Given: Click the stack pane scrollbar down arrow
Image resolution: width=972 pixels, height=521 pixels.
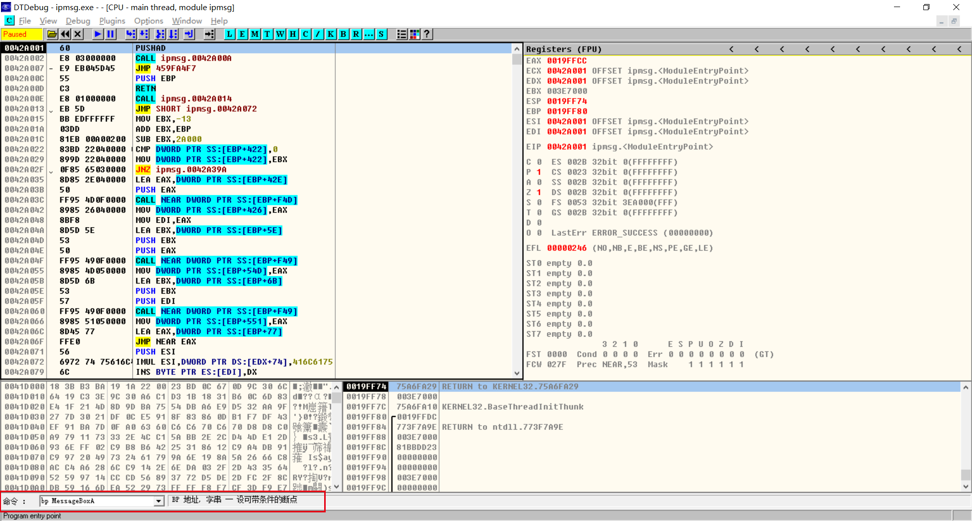Looking at the screenshot, I should coord(966,487).
